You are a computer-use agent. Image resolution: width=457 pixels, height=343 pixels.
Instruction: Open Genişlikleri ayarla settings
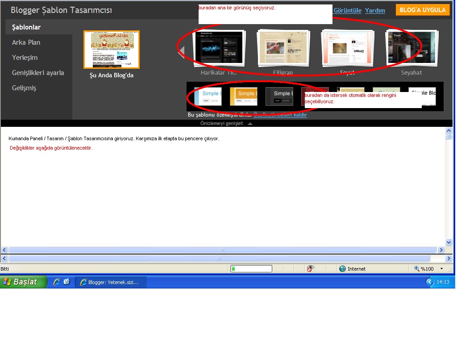coord(38,73)
